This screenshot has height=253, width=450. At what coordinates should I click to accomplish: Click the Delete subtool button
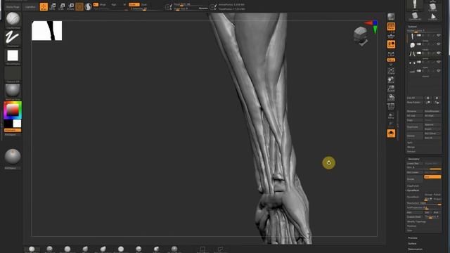click(x=414, y=136)
